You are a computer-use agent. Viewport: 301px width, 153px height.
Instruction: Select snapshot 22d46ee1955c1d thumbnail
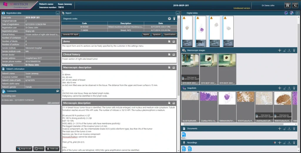[209, 96]
